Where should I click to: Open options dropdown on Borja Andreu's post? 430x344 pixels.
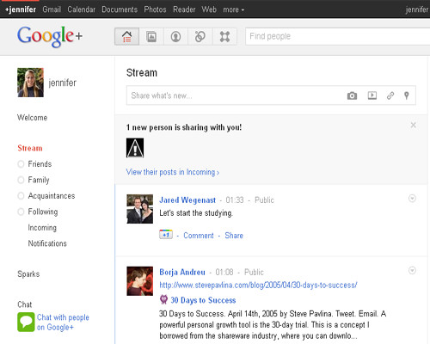point(412,271)
